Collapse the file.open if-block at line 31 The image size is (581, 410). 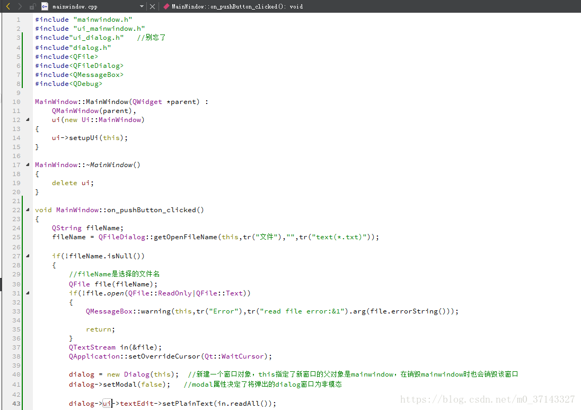click(x=28, y=293)
